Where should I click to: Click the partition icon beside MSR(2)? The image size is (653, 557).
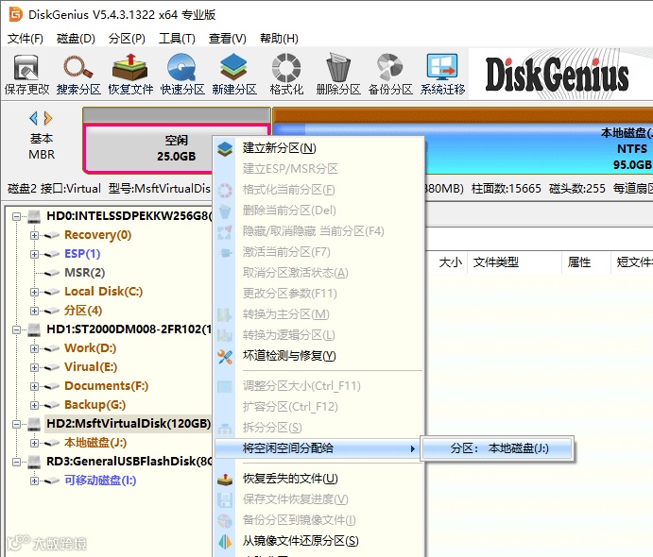51,273
